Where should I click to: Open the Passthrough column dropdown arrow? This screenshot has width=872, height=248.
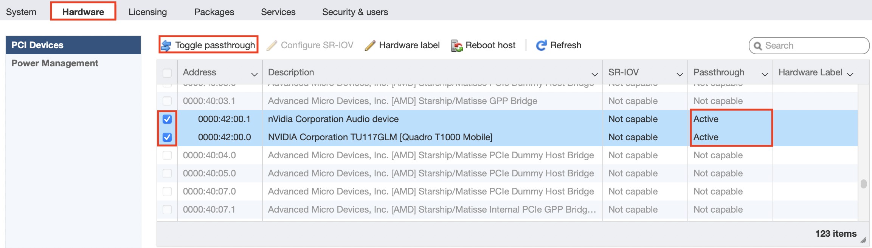click(x=765, y=74)
